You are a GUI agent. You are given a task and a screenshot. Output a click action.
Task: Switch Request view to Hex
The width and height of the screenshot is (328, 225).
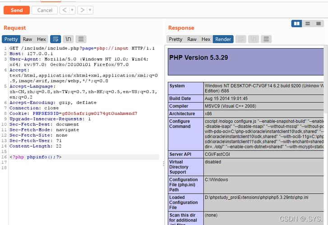[41, 39]
